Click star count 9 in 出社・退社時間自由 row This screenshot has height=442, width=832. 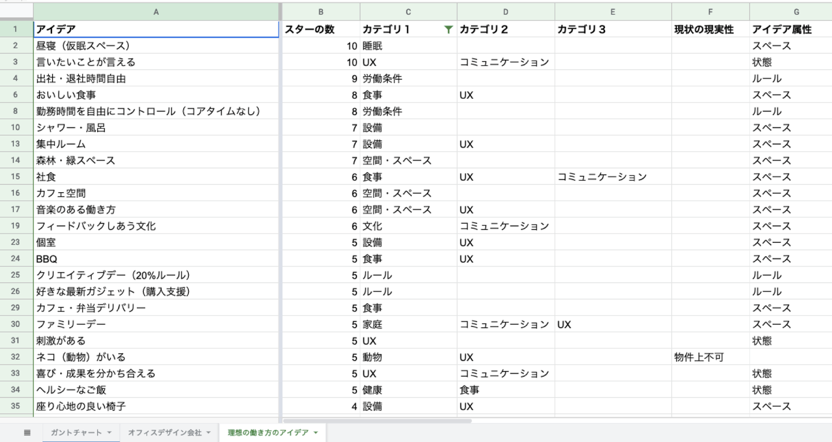click(321, 78)
